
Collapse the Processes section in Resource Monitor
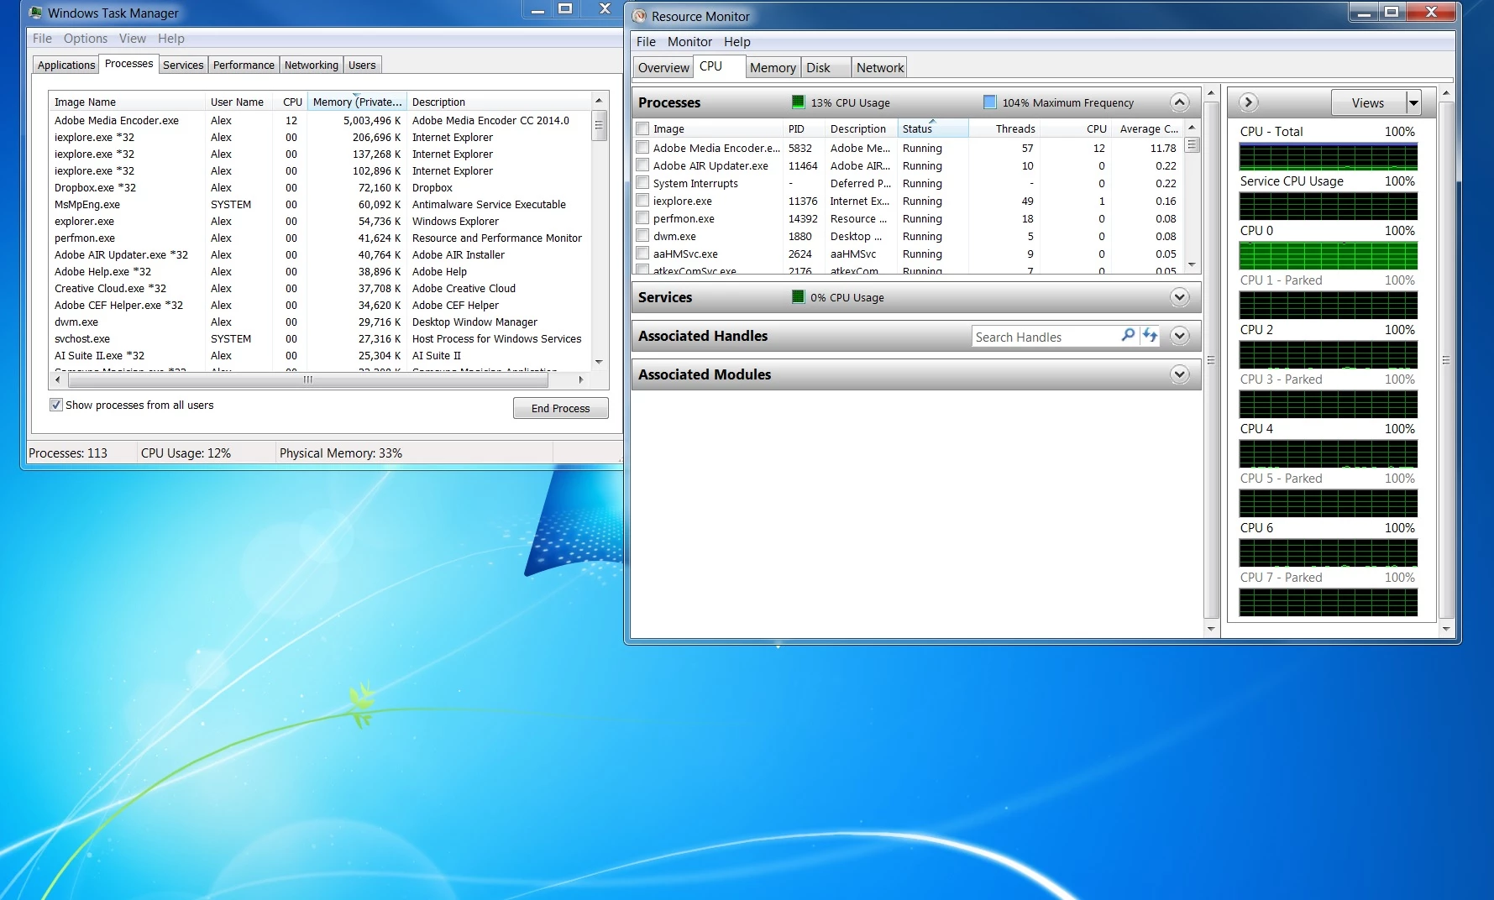coord(1179,102)
